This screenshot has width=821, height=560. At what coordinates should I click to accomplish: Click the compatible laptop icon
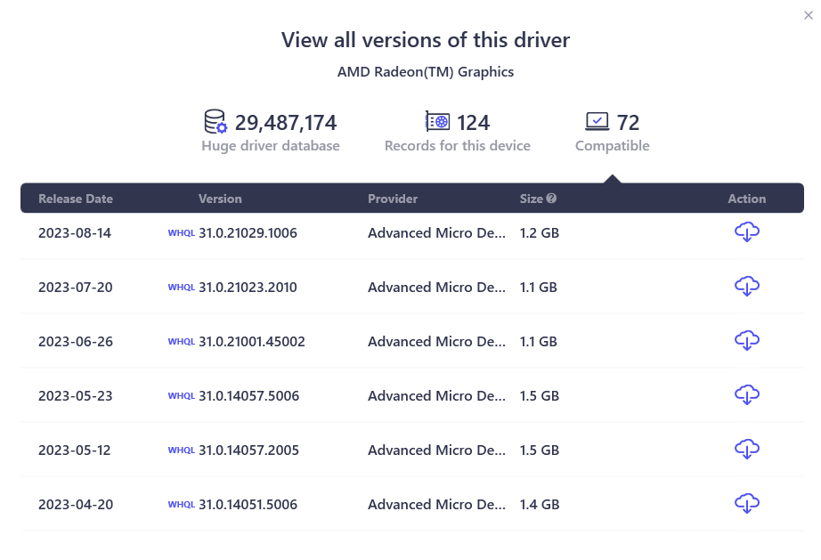pos(597,122)
